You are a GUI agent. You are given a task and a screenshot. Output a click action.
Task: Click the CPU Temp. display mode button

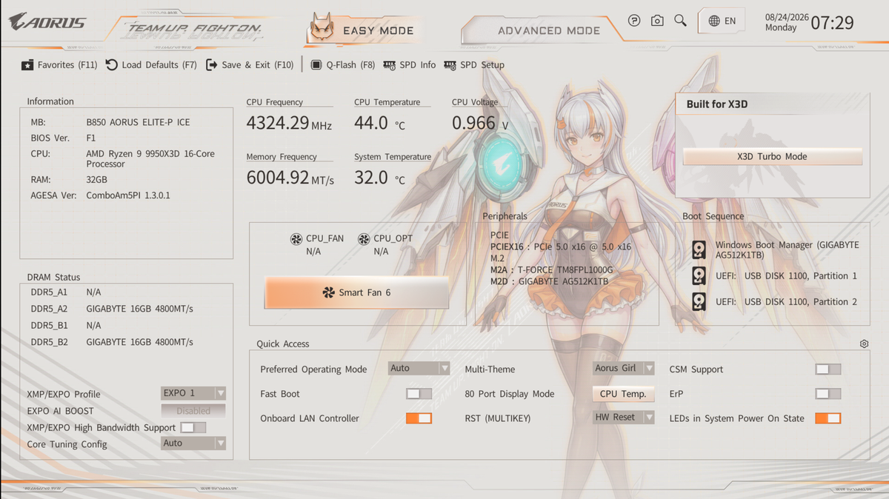pyautogui.click(x=623, y=394)
